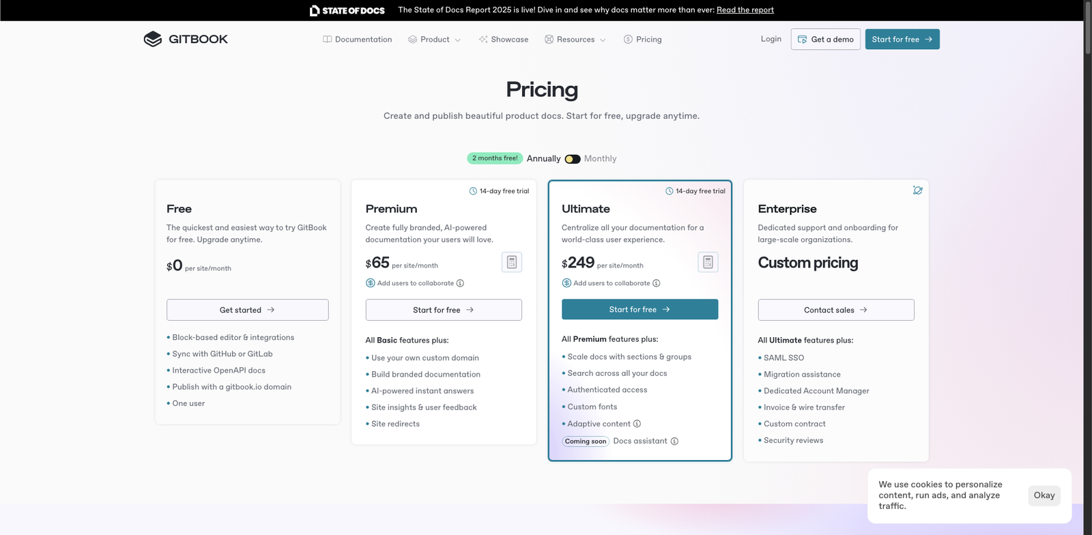Click the Login link
The height and width of the screenshot is (535, 1092).
(771, 39)
